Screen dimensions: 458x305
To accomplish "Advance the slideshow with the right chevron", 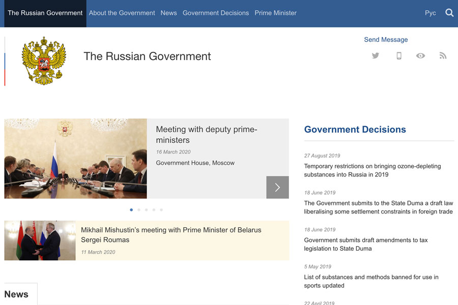I will [277, 188].
